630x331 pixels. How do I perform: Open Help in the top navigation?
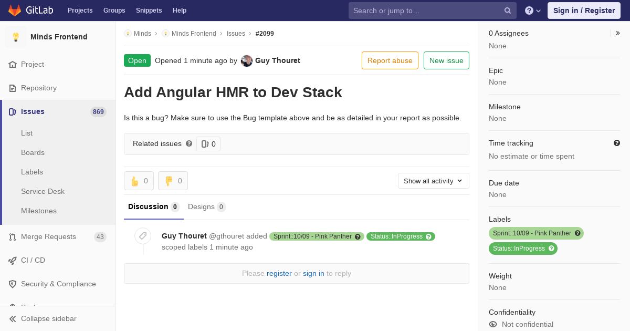tap(180, 11)
